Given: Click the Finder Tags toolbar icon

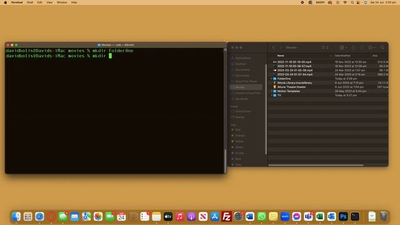Looking at the screenshot, I should pos(362,47).
